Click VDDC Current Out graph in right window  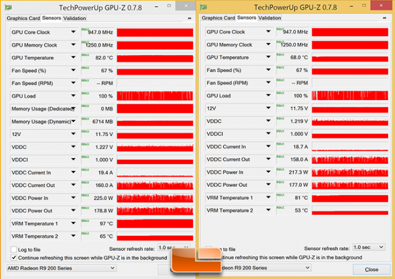pyautogui.click(x=350, y=159)
